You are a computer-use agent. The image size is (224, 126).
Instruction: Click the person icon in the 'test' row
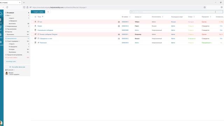pos(35,22)
